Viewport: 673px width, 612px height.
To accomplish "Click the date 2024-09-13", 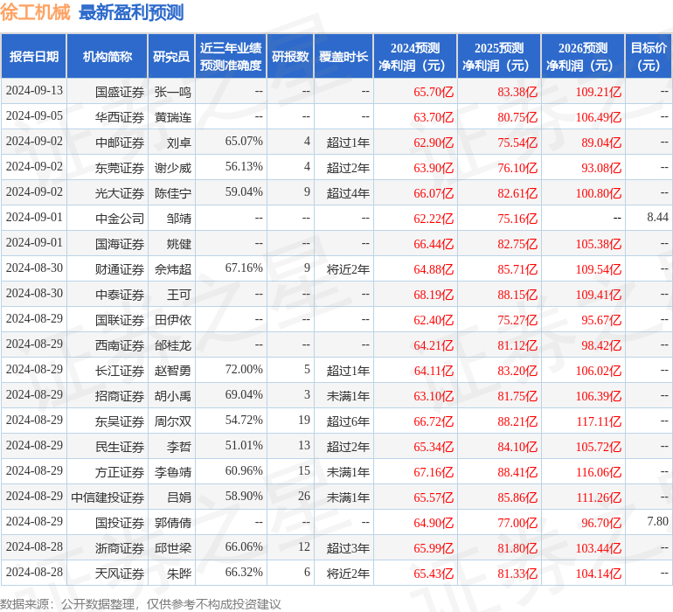I will (x=34, y=91).
